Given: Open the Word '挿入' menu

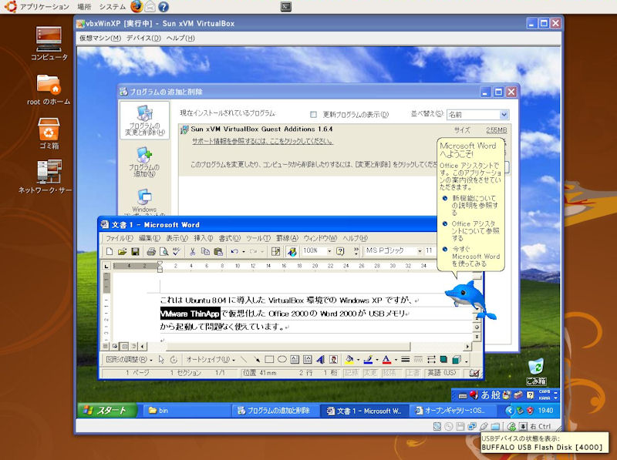Looking at the screenshot, I should click(203, 238).
